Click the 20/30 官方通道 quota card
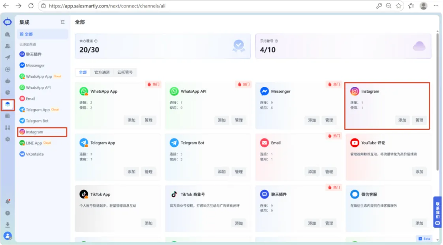 163,46
